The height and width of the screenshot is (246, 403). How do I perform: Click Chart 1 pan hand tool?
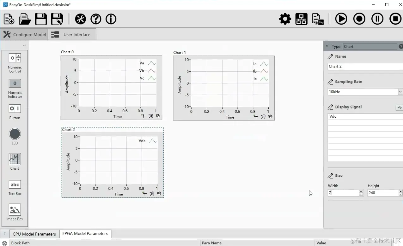271,117
